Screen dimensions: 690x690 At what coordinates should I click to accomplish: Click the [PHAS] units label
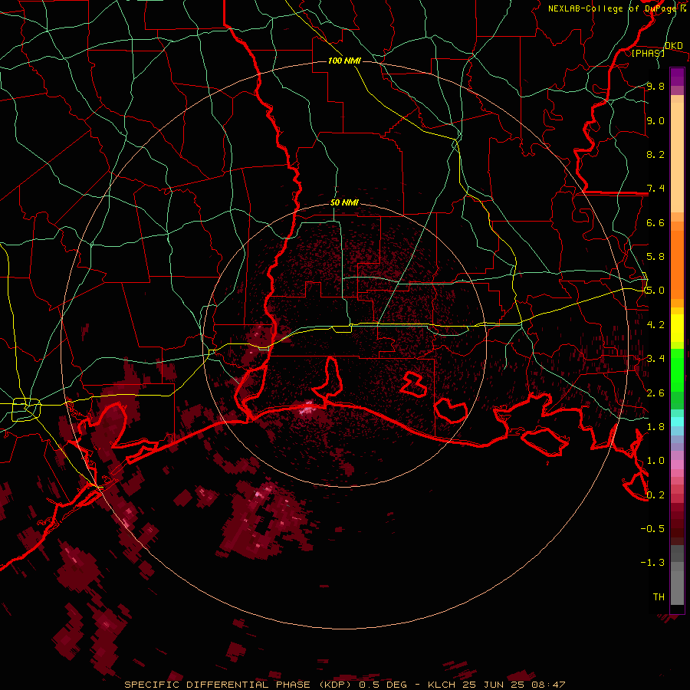tap(648, 53)
